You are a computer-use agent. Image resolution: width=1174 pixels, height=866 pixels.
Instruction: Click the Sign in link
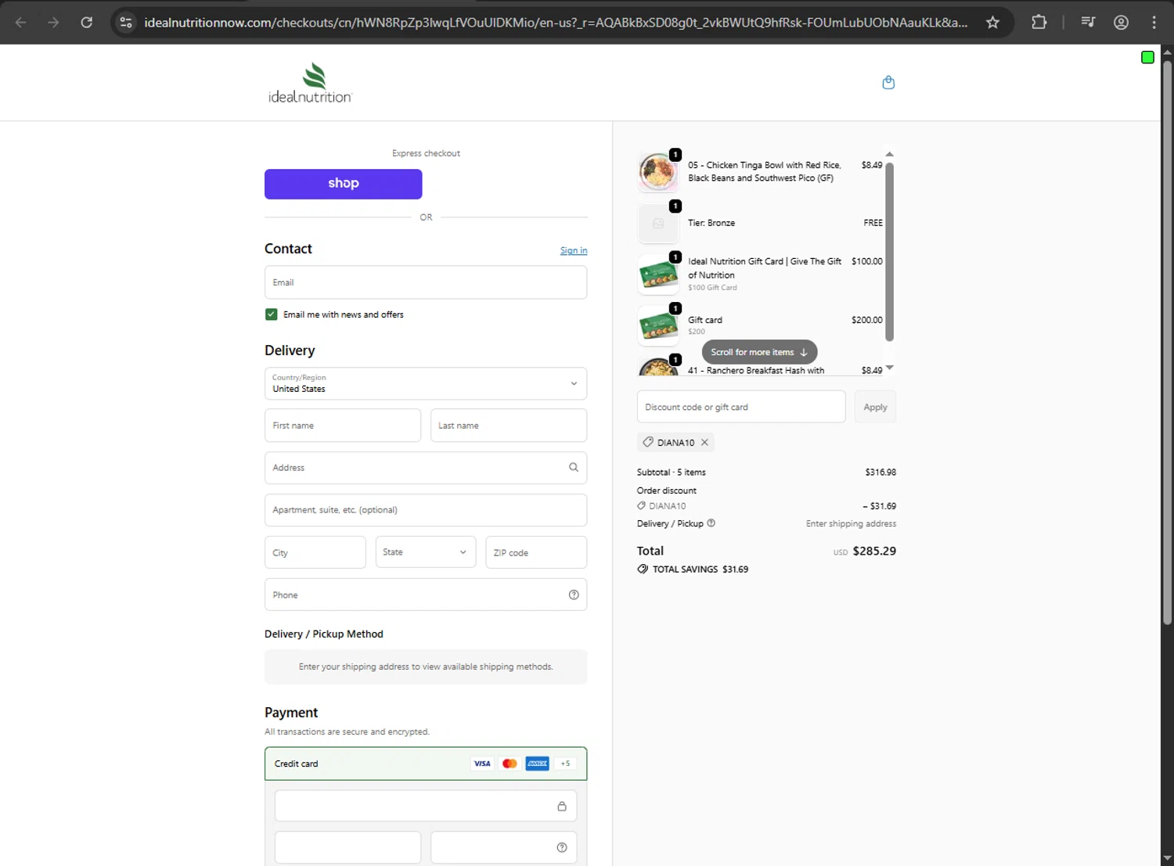(x=574, y=250)
